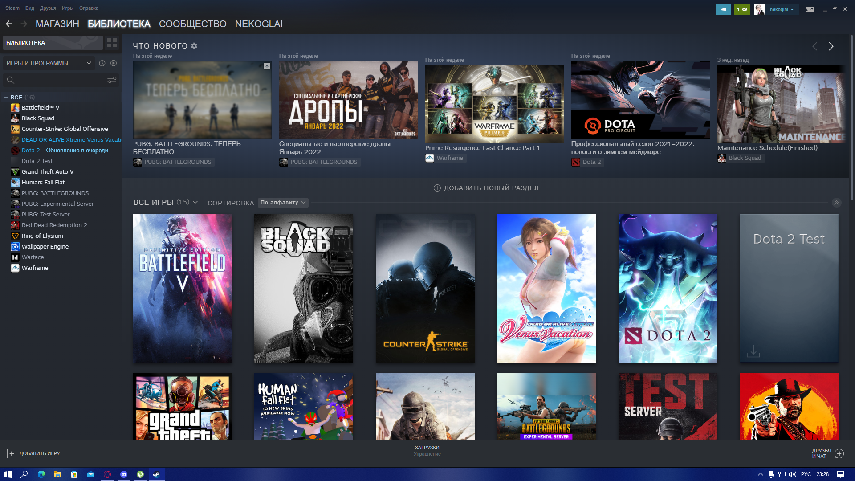The width and height of the screenshot is (855, 481).
Task: Switch to the СООБЩЕСТВО tab
Action: 193,24
